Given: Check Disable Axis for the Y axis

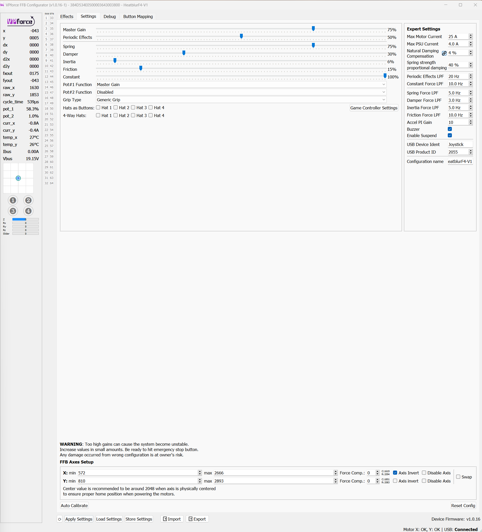Looking at the screenshot, I should tap(424, 481).
